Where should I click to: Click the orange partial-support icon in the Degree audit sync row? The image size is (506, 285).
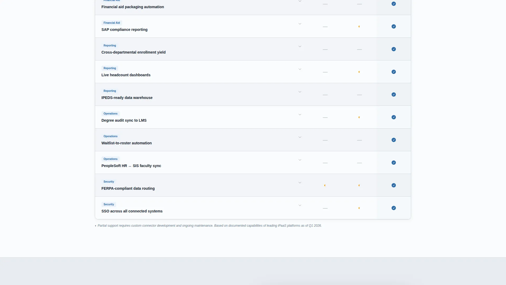(x=359, y=117)
